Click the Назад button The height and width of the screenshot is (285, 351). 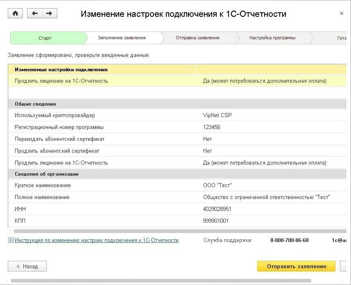point(27,266)
